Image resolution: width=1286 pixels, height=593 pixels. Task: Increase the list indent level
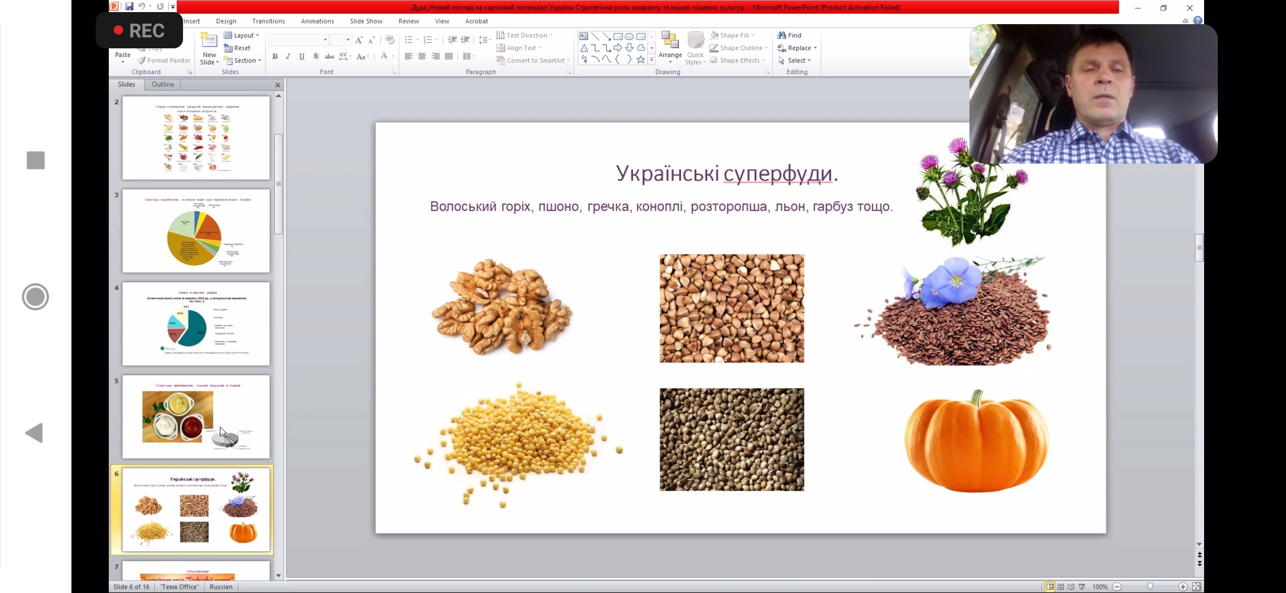pos(465,40)
